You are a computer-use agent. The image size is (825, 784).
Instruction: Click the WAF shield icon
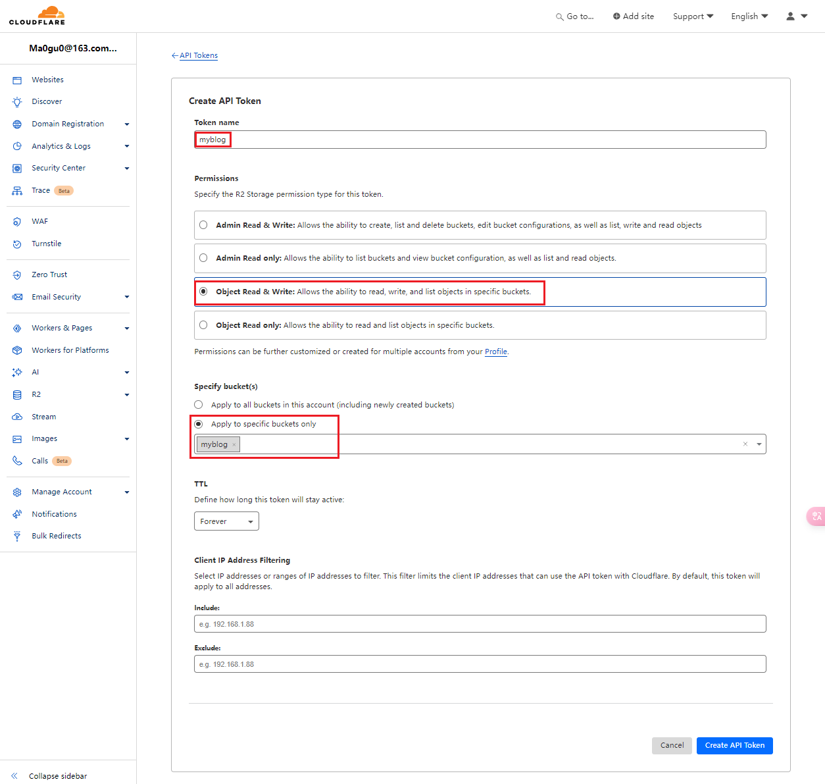tap(17, 222)
